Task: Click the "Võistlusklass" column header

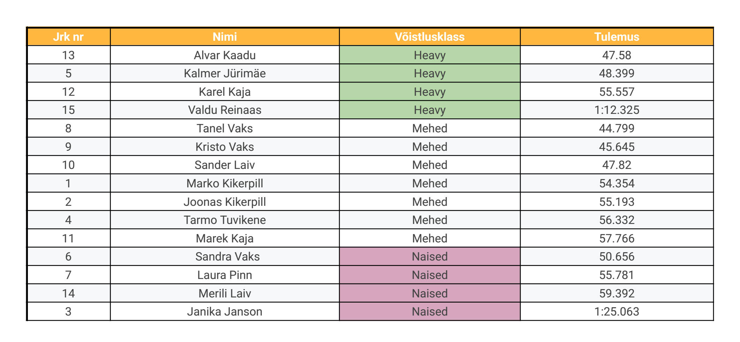Action: pyautogui.click(x=430, y=37)
